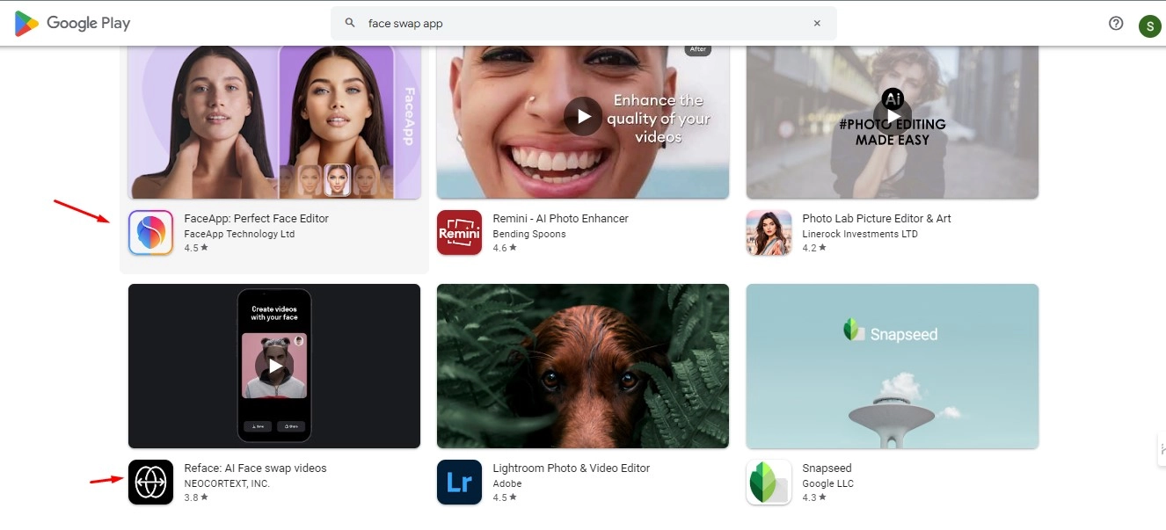The height and width of the screenshot is (530, 1166).
Task: Open 'FaceApp: Perfect Face Editor' title link
Action: [256, 218]
